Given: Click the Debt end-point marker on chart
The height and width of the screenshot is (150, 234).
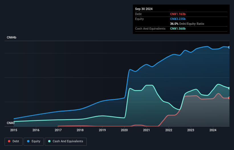Looking at the screenshot, I should (229, 98).
